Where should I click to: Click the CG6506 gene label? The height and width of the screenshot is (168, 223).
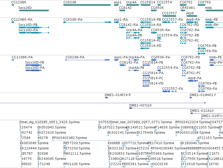(x=157, y=8)
